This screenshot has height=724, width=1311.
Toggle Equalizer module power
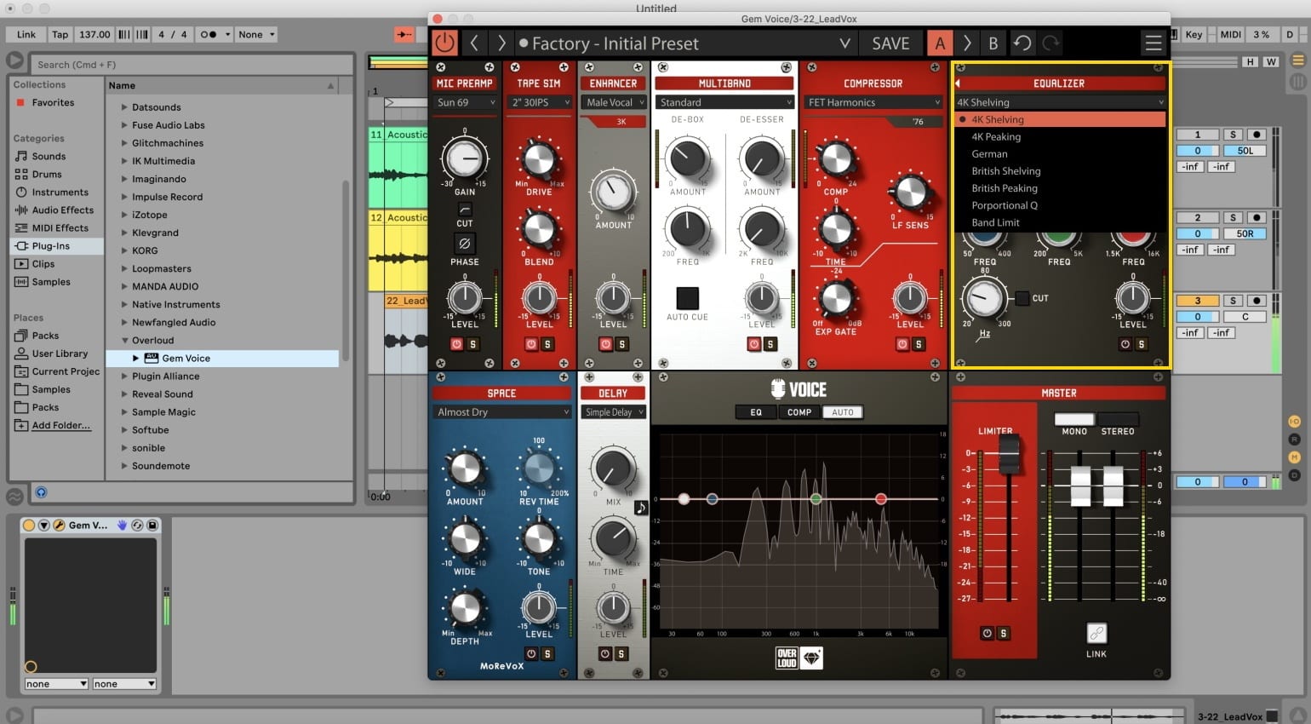coord(1125,344)
